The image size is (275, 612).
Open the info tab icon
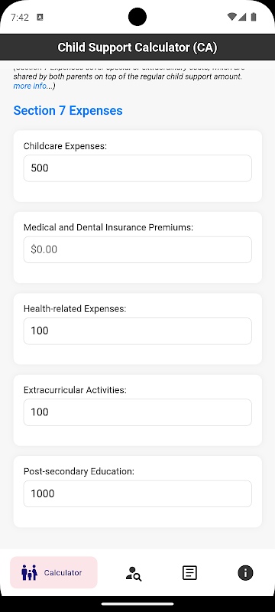pyautogui.click(x=245, y=572)
